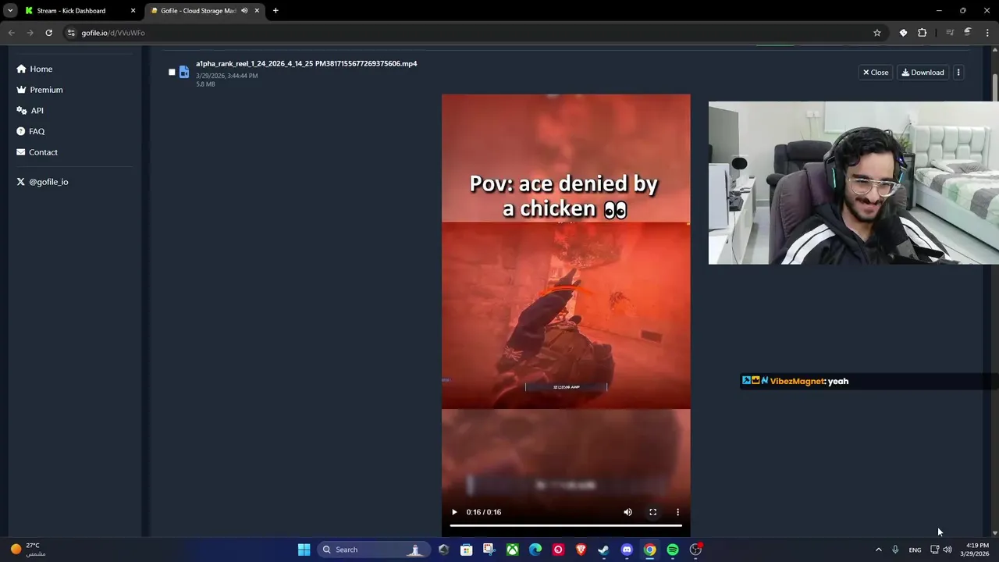Reload the Gofile page

(x=48, y=33)
